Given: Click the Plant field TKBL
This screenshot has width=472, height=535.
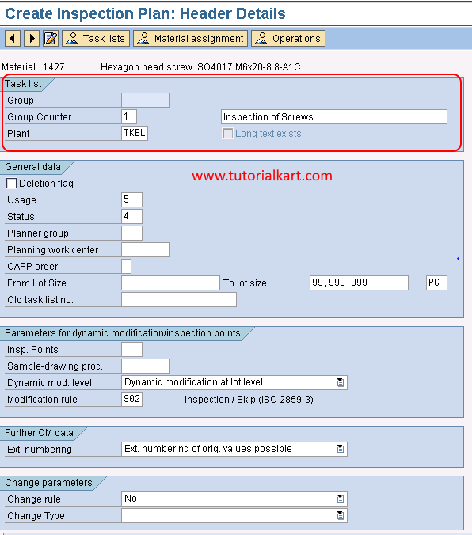Looking at the screenshot, I should point(135,133).
